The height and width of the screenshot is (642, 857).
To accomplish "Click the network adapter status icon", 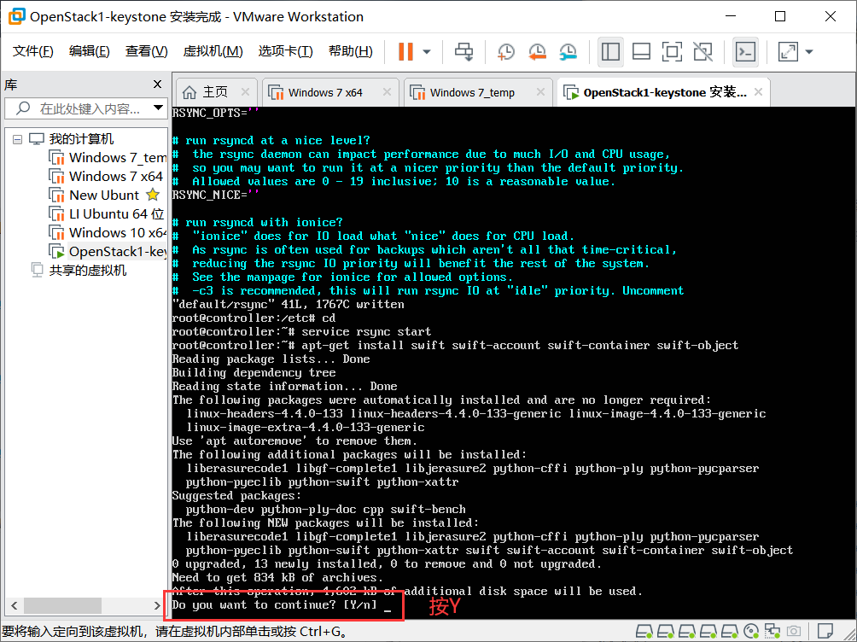I will click(772, 632).
